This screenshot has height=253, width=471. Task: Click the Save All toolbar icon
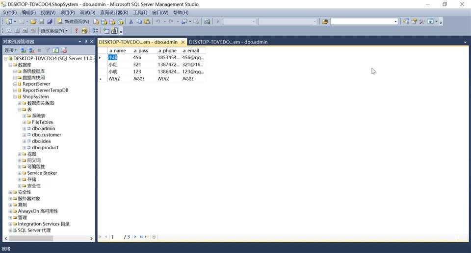(50, 22)
